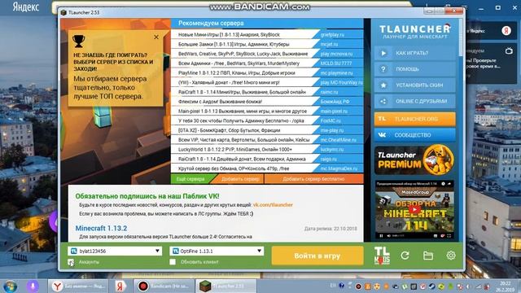Screen dimensions: 521x293
Task: Select server row RaiCraft Дешёвый донат
Action: point(246,160)
